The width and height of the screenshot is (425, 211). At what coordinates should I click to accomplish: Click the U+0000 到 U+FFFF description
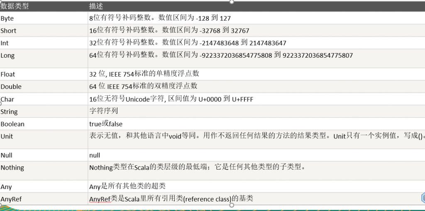click(256, 99)
